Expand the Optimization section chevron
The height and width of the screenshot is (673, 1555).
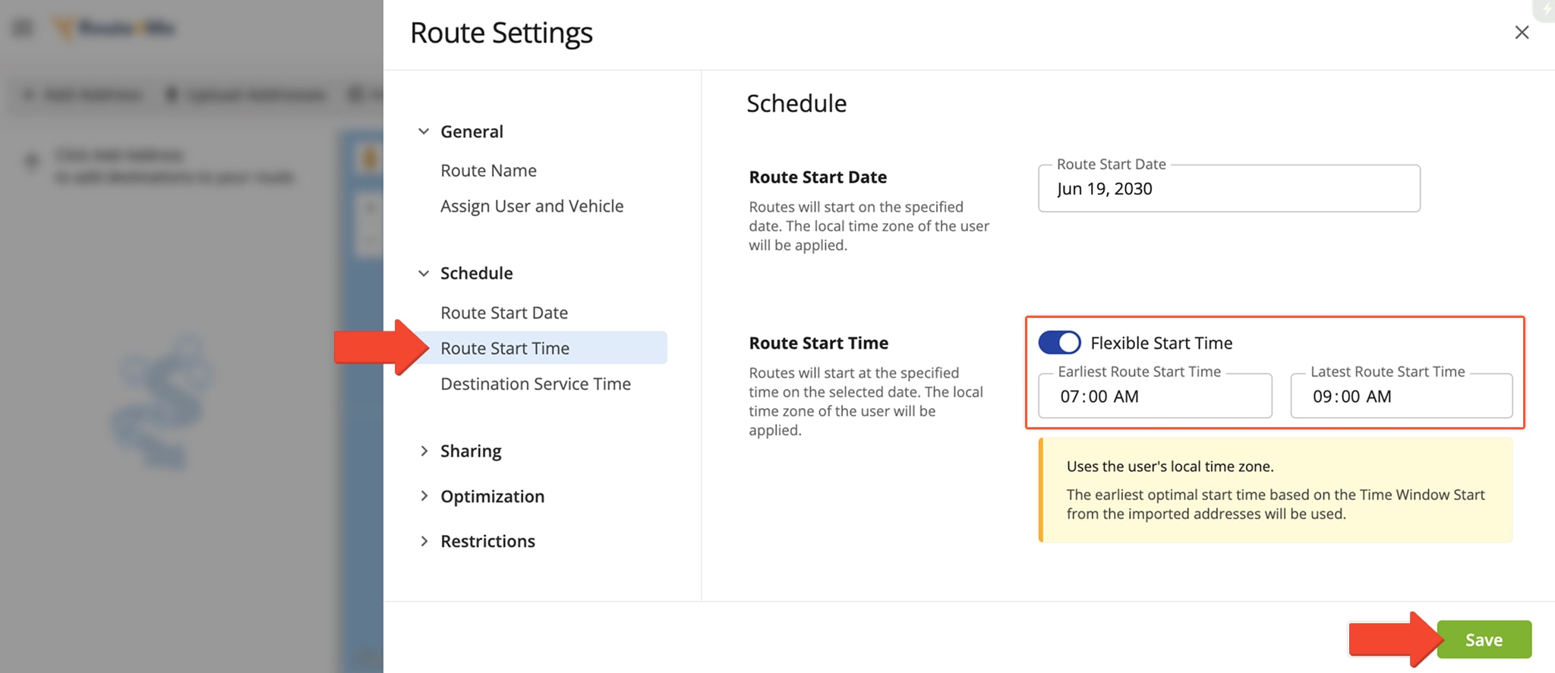(x=424, y=495)
